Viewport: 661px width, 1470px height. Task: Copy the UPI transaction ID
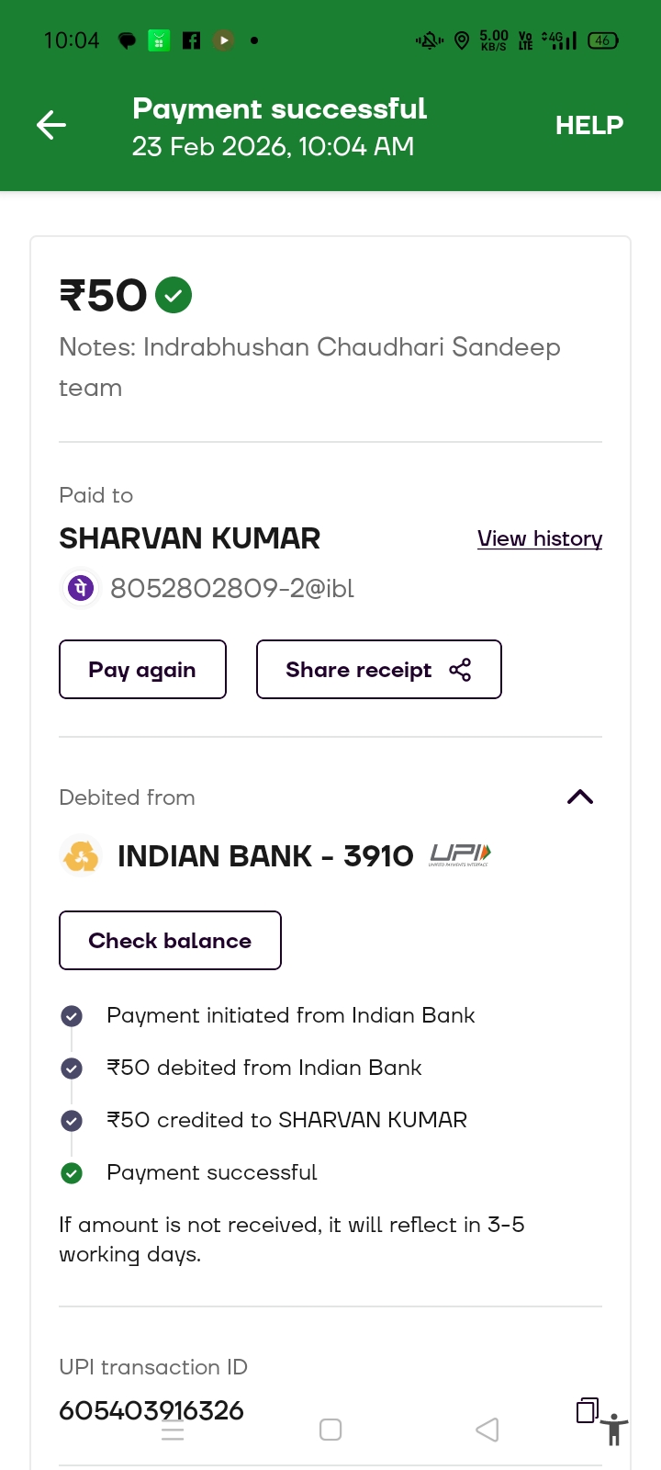click(x=587, y=1409)
